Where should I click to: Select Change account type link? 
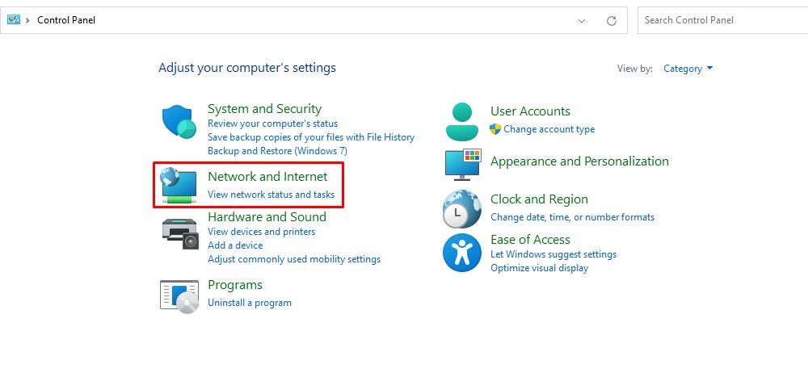point(549,129)
